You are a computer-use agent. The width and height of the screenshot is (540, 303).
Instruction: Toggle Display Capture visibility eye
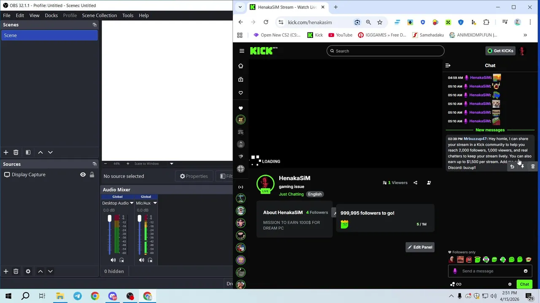pos(83,175)
